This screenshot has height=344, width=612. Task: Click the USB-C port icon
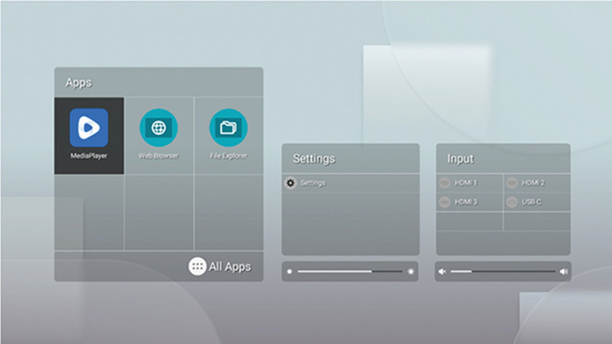(512, 202)
